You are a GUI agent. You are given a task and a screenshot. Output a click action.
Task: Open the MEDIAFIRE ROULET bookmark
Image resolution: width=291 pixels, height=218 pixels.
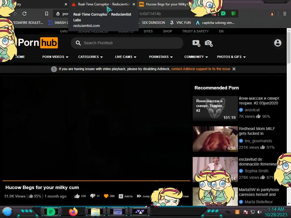(28, 23)
